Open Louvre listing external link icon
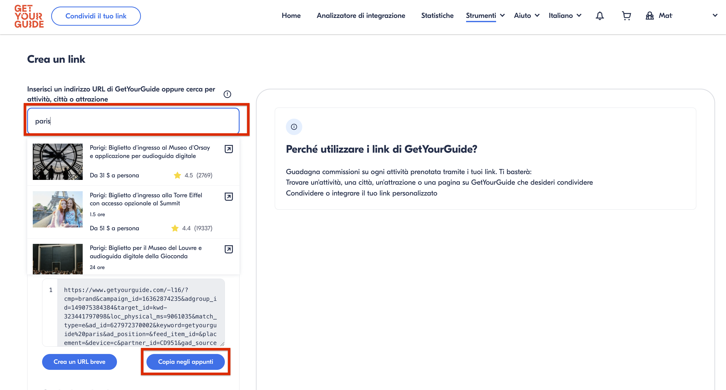Screen dimensions: 726x390 229,249
